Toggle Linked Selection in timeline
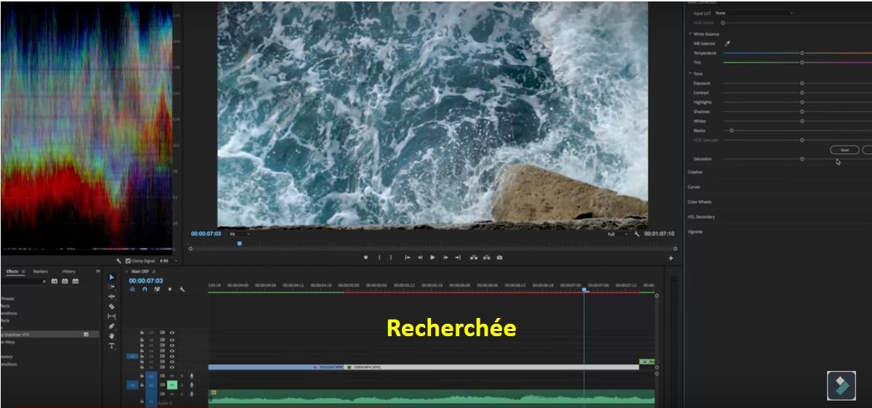 (157, 289)
